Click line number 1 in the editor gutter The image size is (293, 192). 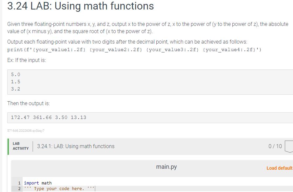point(19,183)
